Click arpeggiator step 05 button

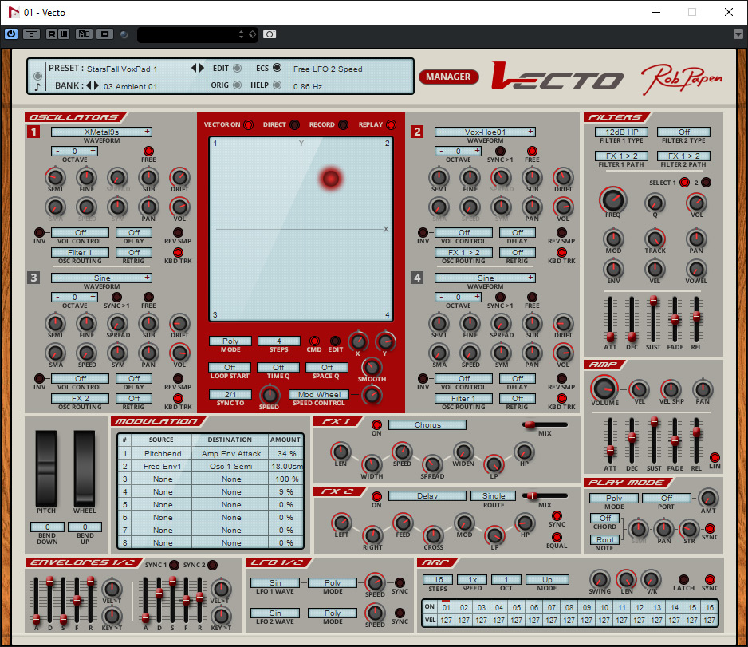pos(518,607)
